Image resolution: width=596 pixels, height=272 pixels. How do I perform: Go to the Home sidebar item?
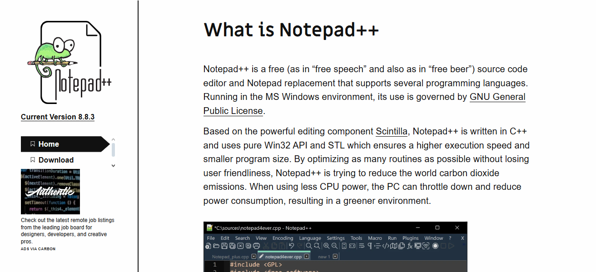(x=65, y=144)
